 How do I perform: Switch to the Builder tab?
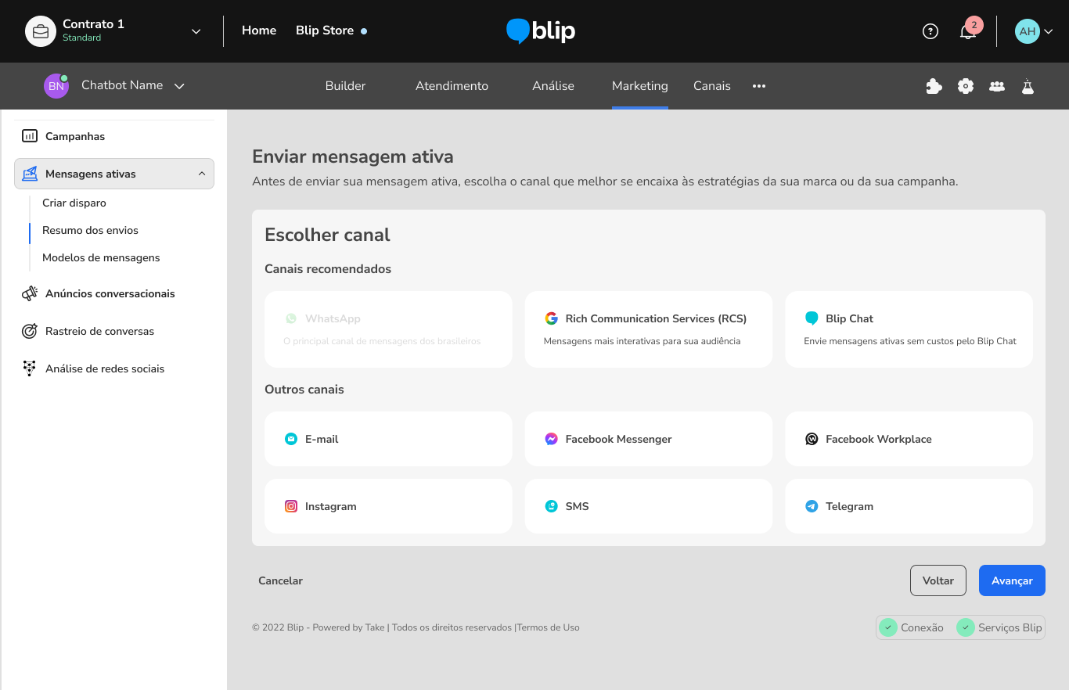point(345,86)
